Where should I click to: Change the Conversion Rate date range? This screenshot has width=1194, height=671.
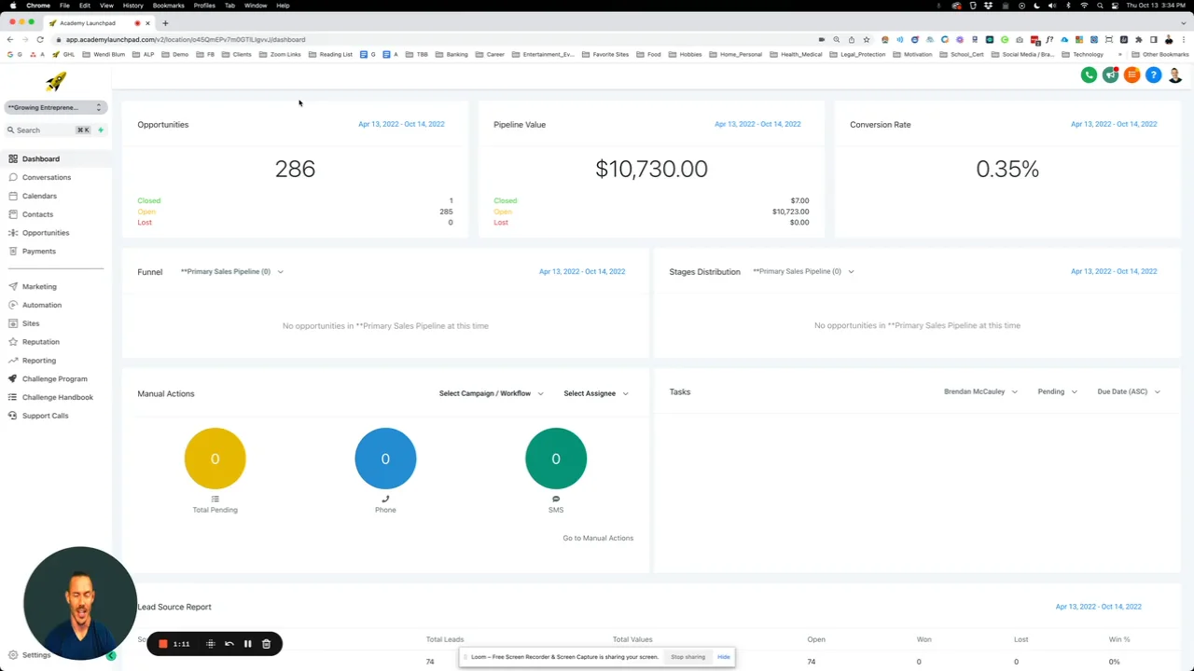pos(1114,124)
